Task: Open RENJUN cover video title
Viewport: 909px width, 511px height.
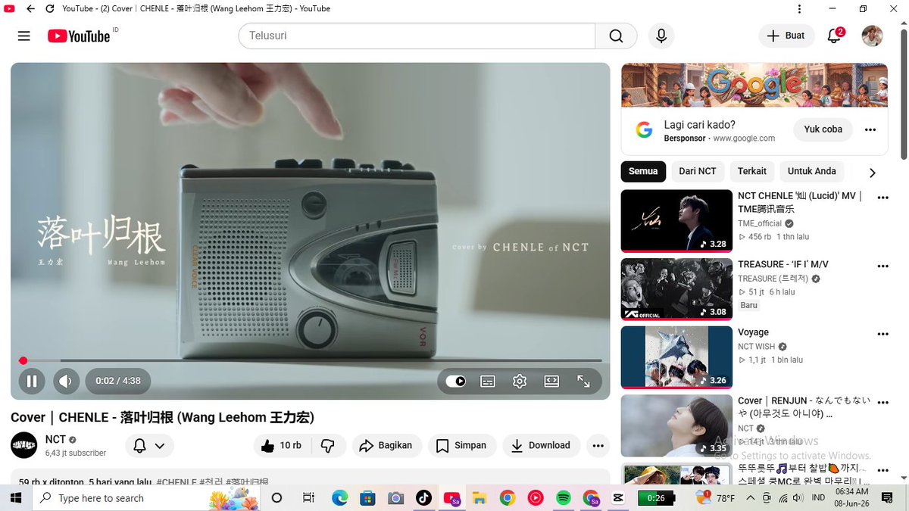Action: tap(804, 407)
